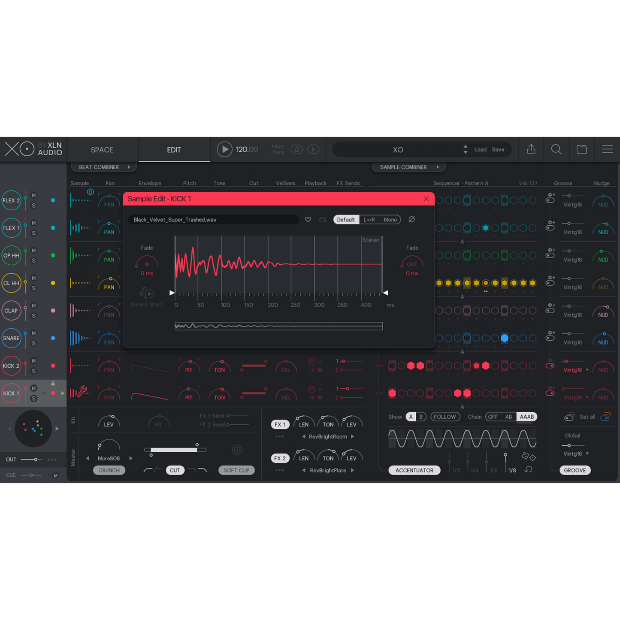Open the folder browser icon
This screenshot has height=620, width=620.
pos(582,149)
